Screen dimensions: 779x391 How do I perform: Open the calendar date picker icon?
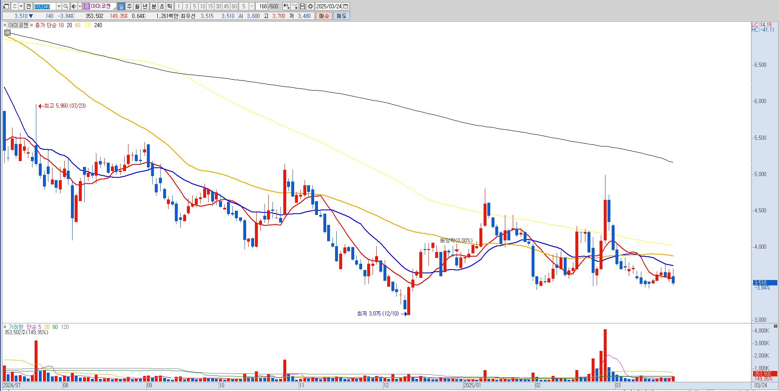click(x=346, y=6)
